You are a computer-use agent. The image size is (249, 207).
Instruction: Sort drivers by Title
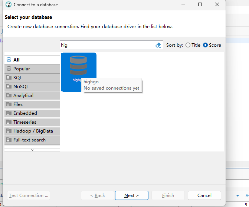pyautogui.click(x=193, y=45)
